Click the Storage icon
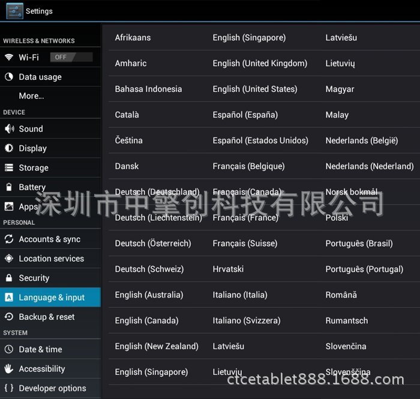This screenshot has height=399, width=420. (x=9, y=168)
